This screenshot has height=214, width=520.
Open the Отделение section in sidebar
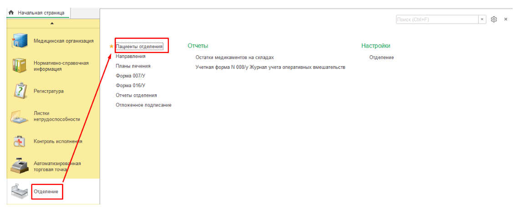pos(46,192)
